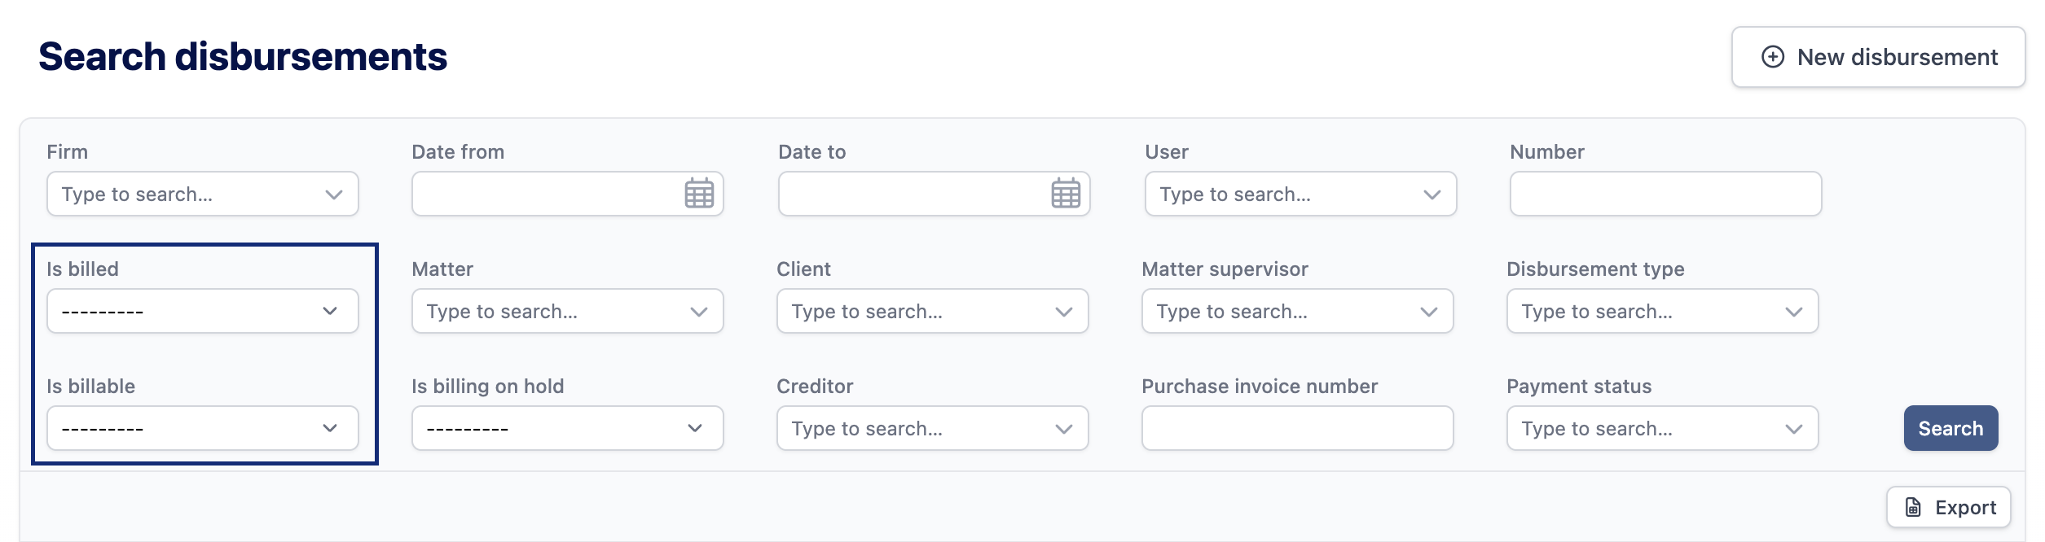Open the Matter search dropdown
The width and height of the screenshot is (2045, 542).
click(568, 311)
